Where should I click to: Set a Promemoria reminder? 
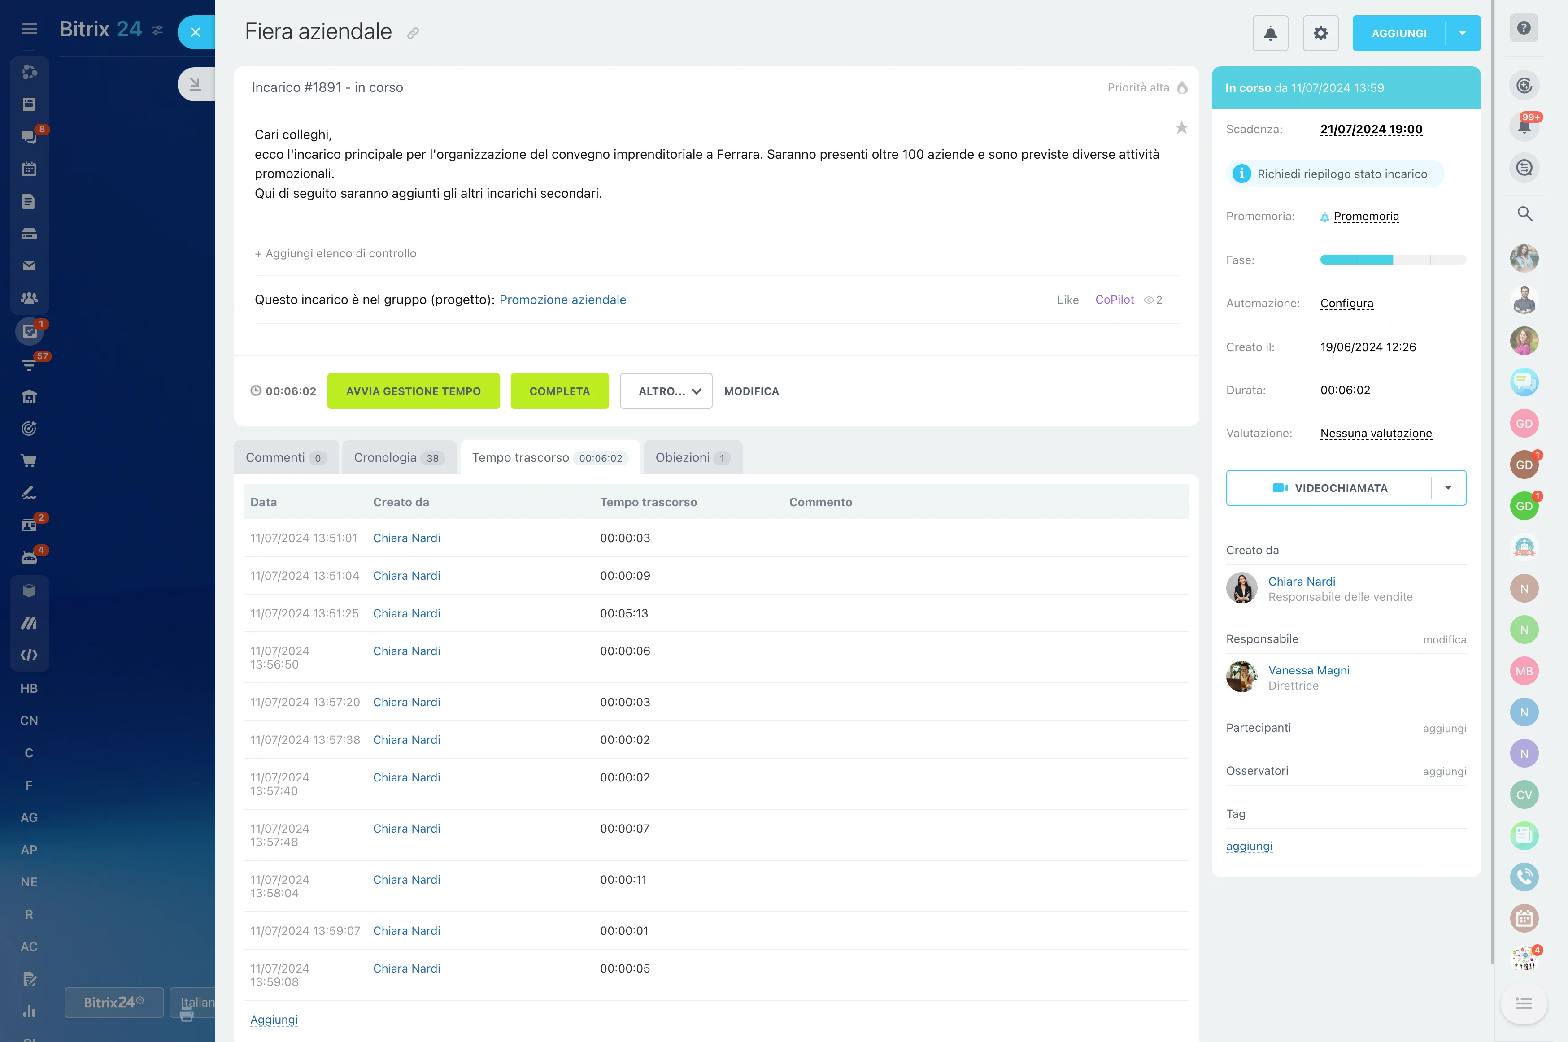(1366, 217)
